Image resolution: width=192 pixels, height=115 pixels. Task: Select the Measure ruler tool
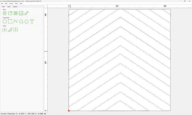[x=26, y=13]
